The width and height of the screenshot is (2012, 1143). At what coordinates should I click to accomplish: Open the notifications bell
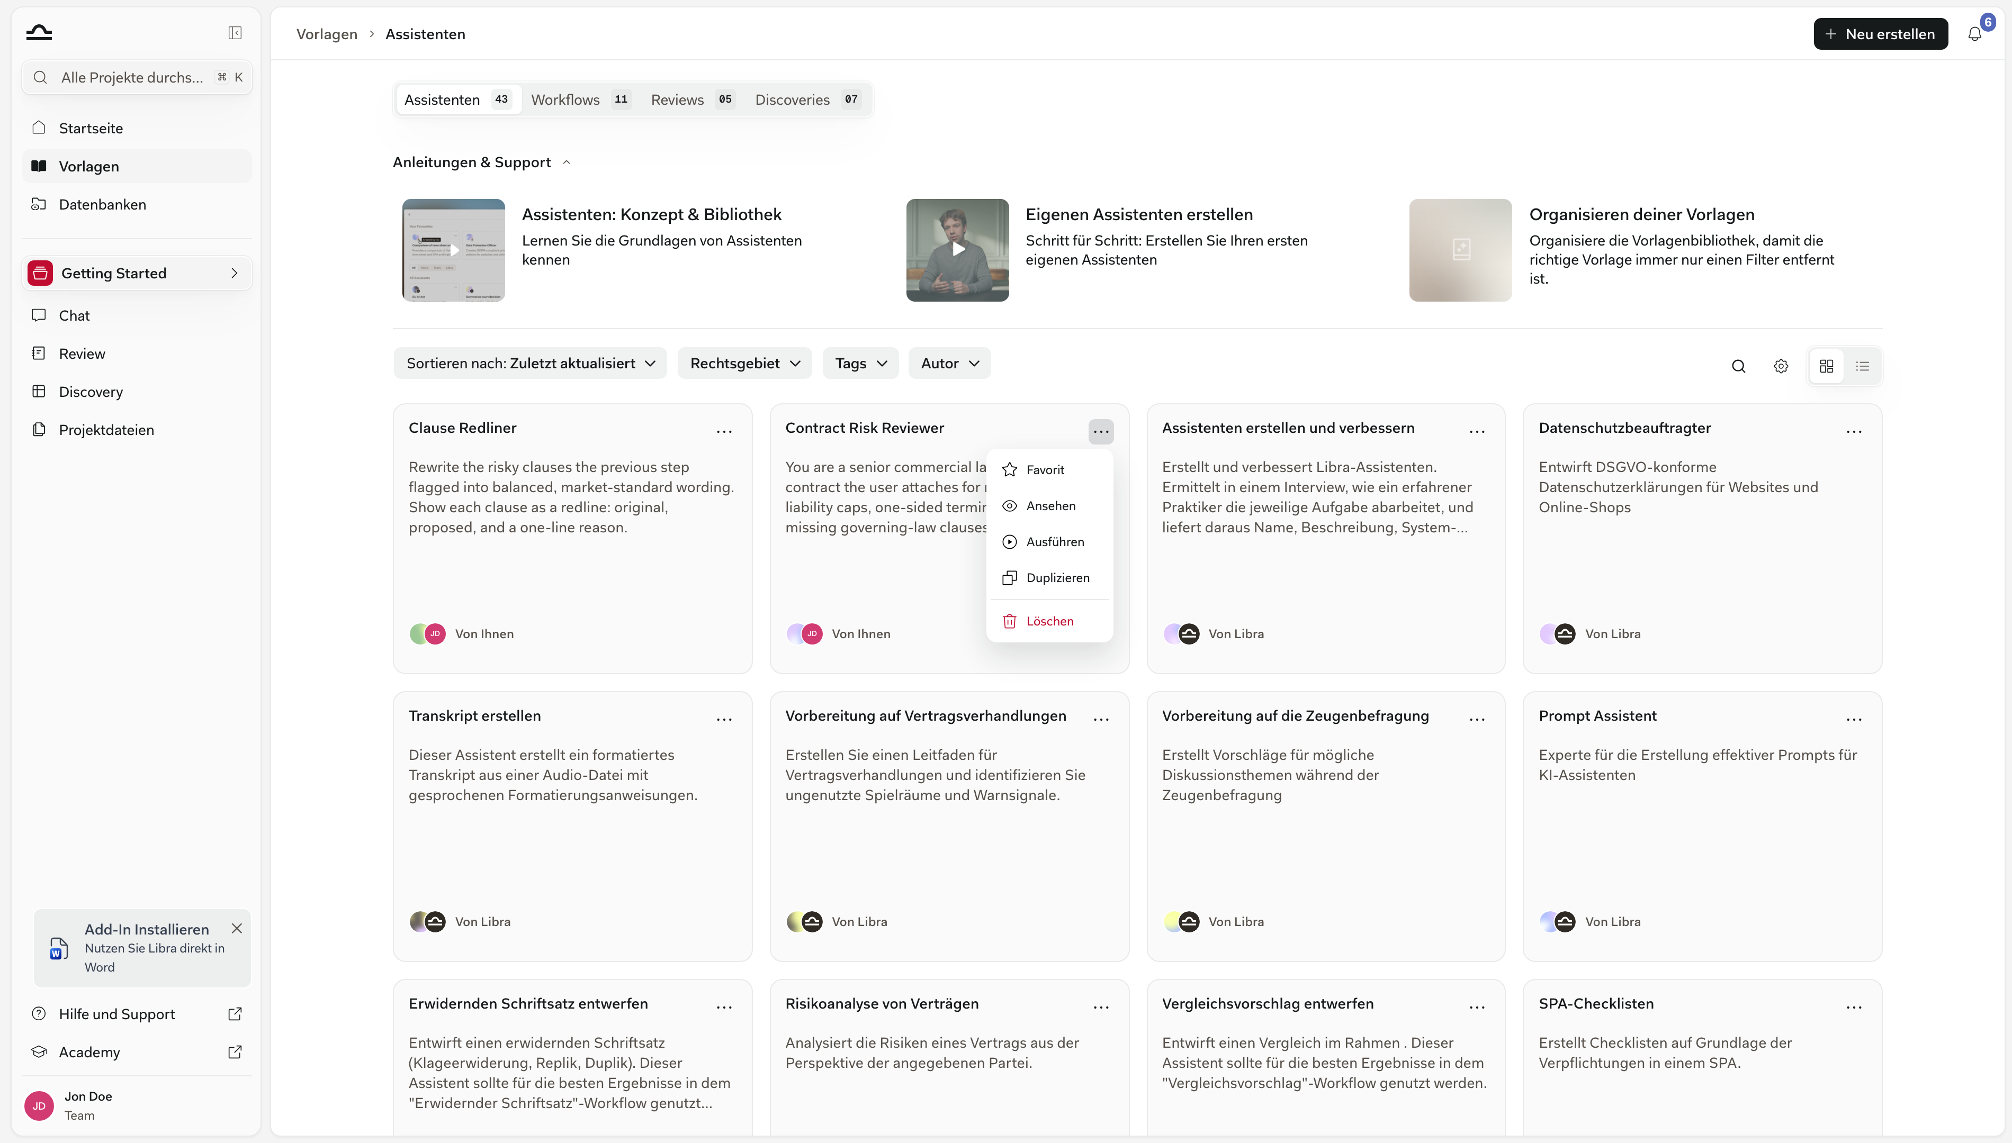(1974, 34)
